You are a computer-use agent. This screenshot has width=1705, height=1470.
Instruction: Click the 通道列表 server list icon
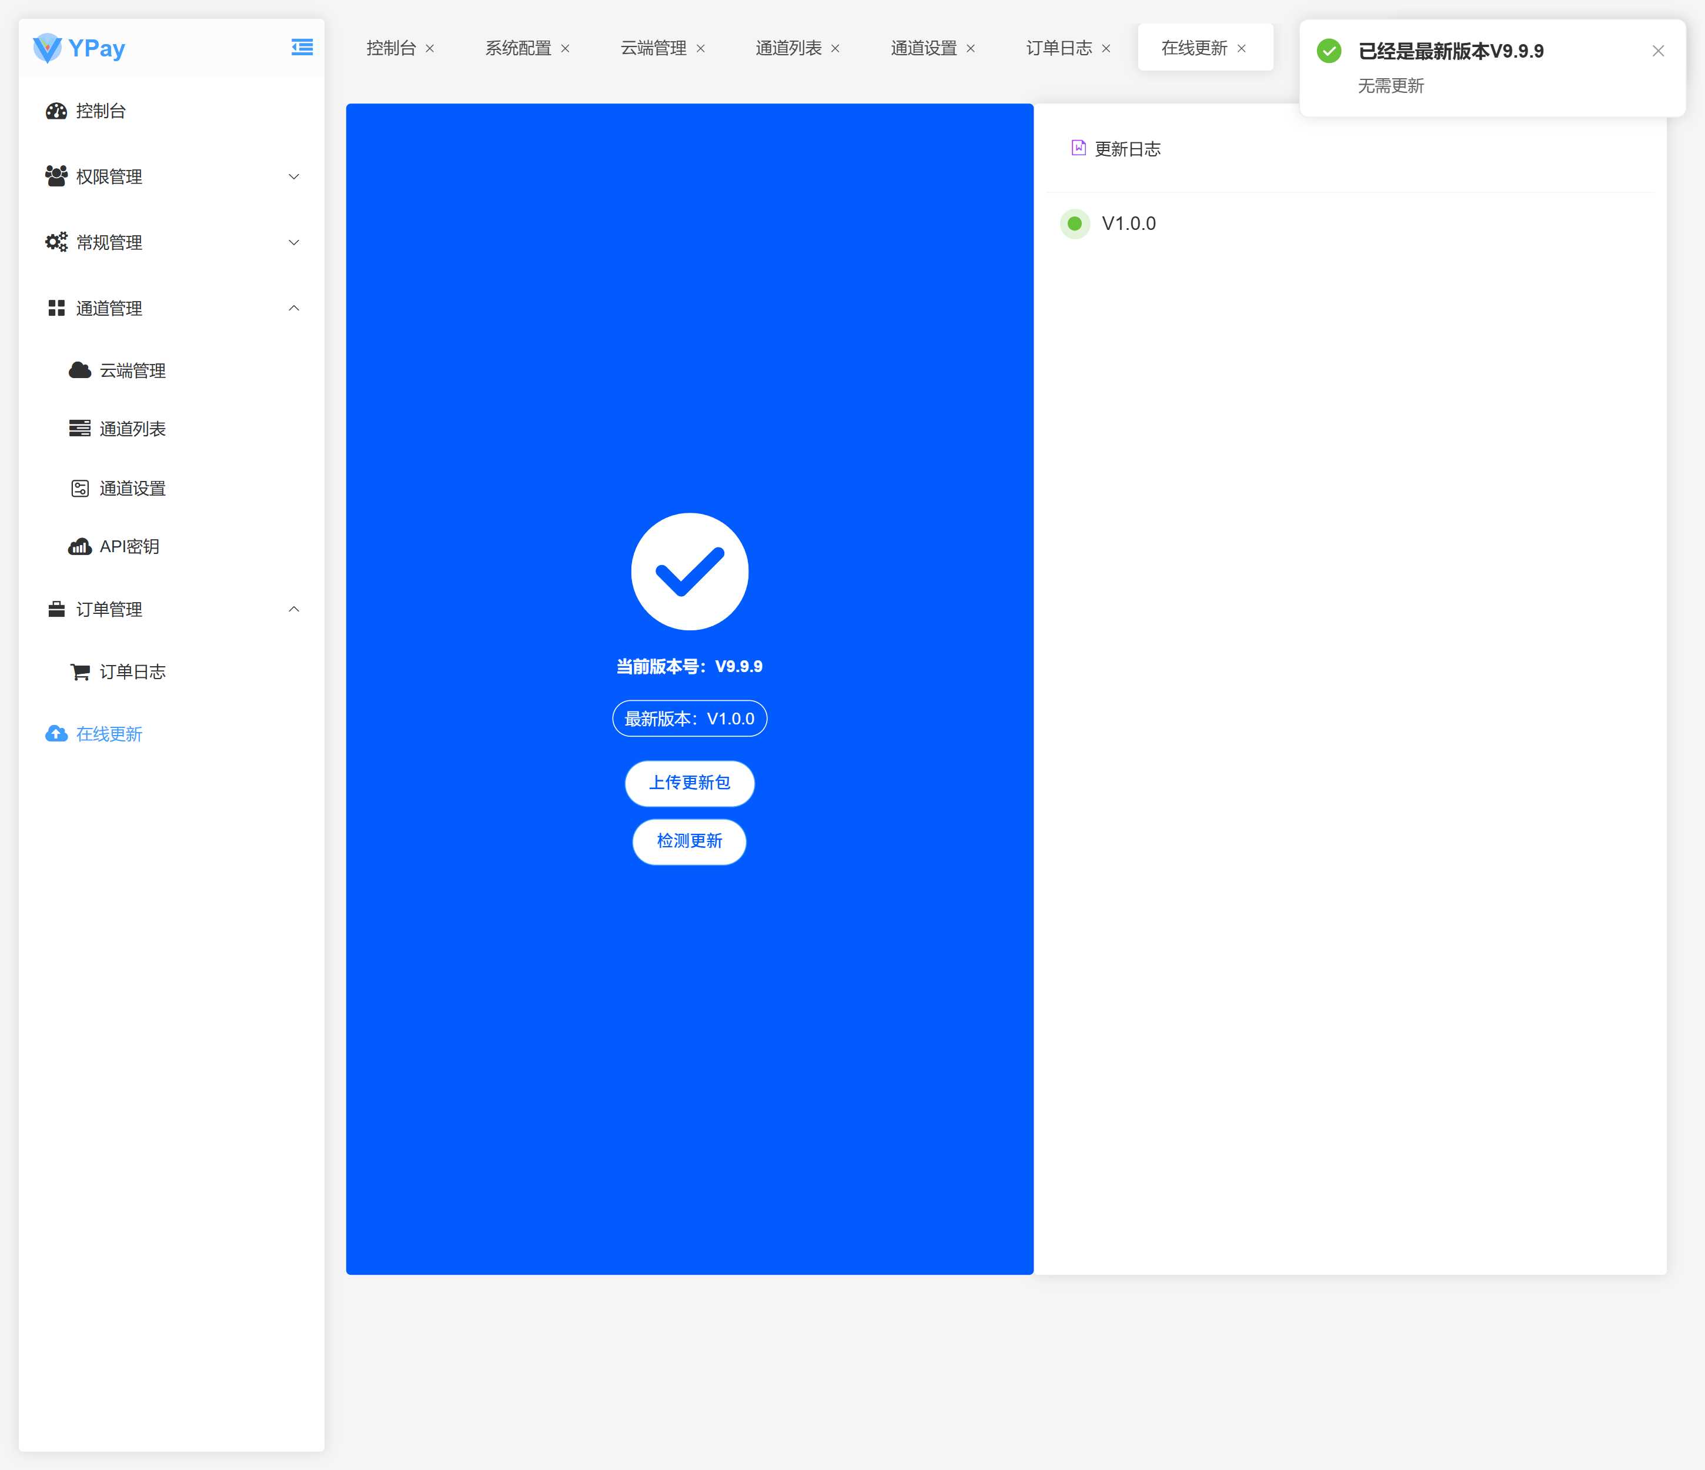coord(80,428)
